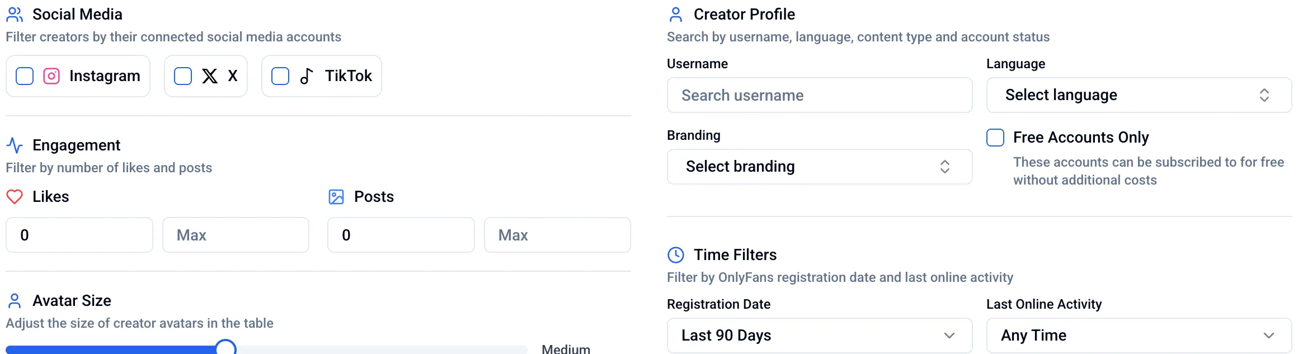Click the image icon beside Posts
Image resolution: width=1298 pixels, height=354 pixels.
[336, 196]
